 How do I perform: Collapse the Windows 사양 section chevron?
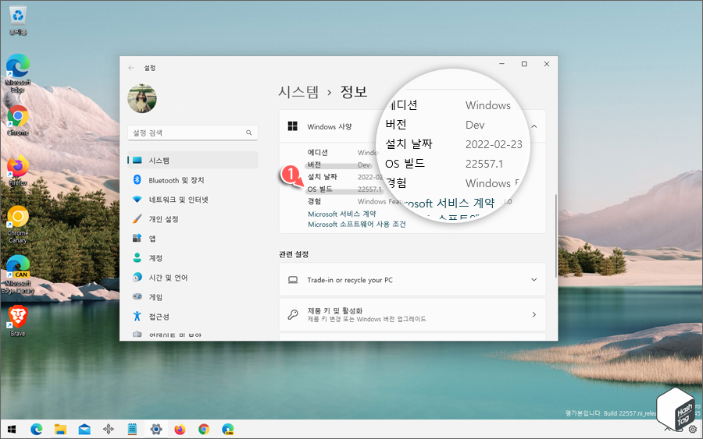534,126
